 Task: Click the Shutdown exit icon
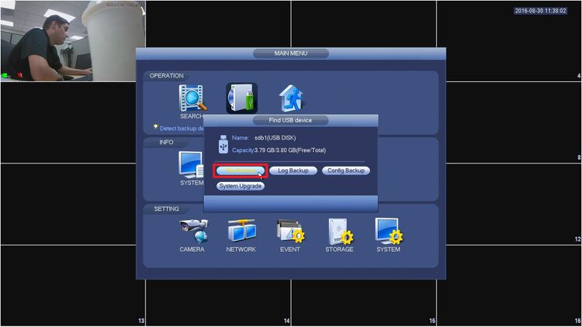pos(291,98)
